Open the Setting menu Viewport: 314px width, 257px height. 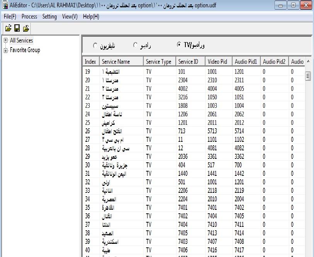[49, 17]
